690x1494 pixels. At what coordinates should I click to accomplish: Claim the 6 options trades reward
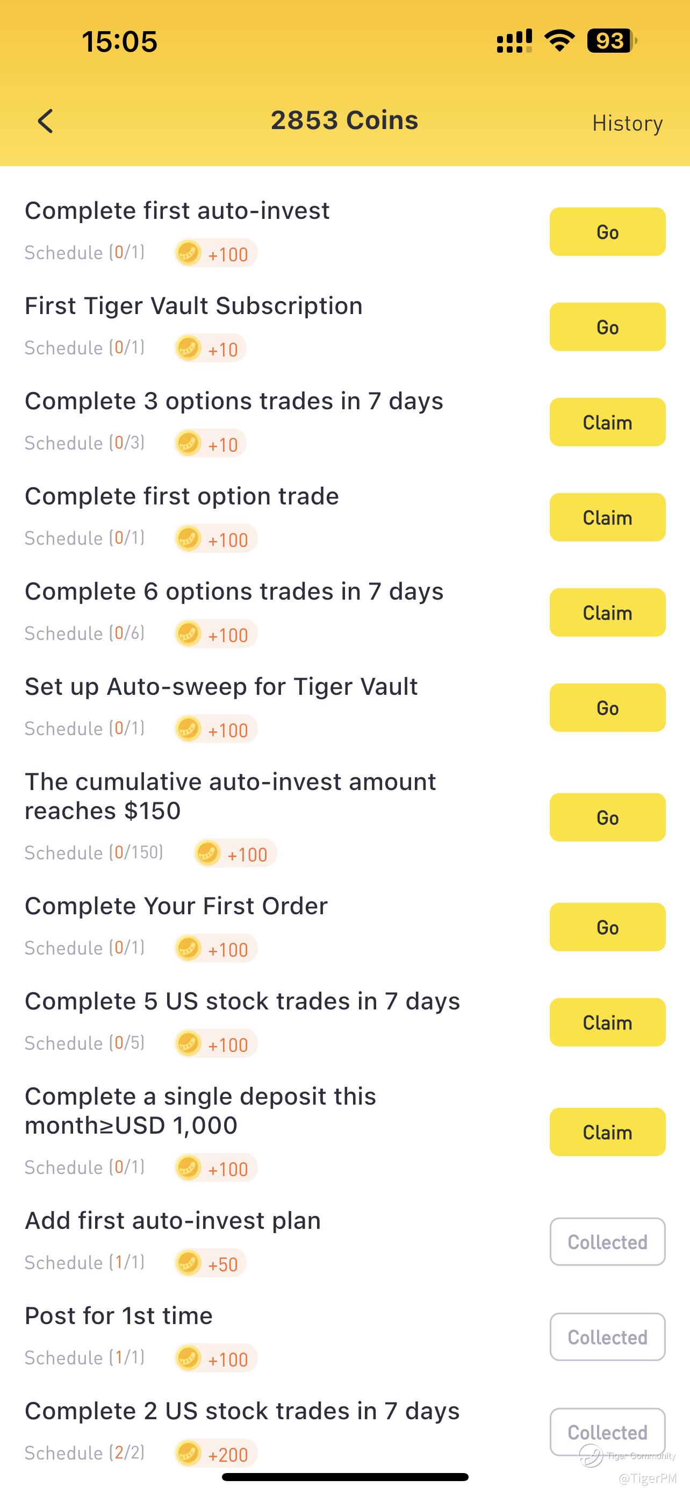(607, 613)
